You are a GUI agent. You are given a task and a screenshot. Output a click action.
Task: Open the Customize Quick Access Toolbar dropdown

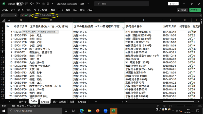(x=52, y=4)
